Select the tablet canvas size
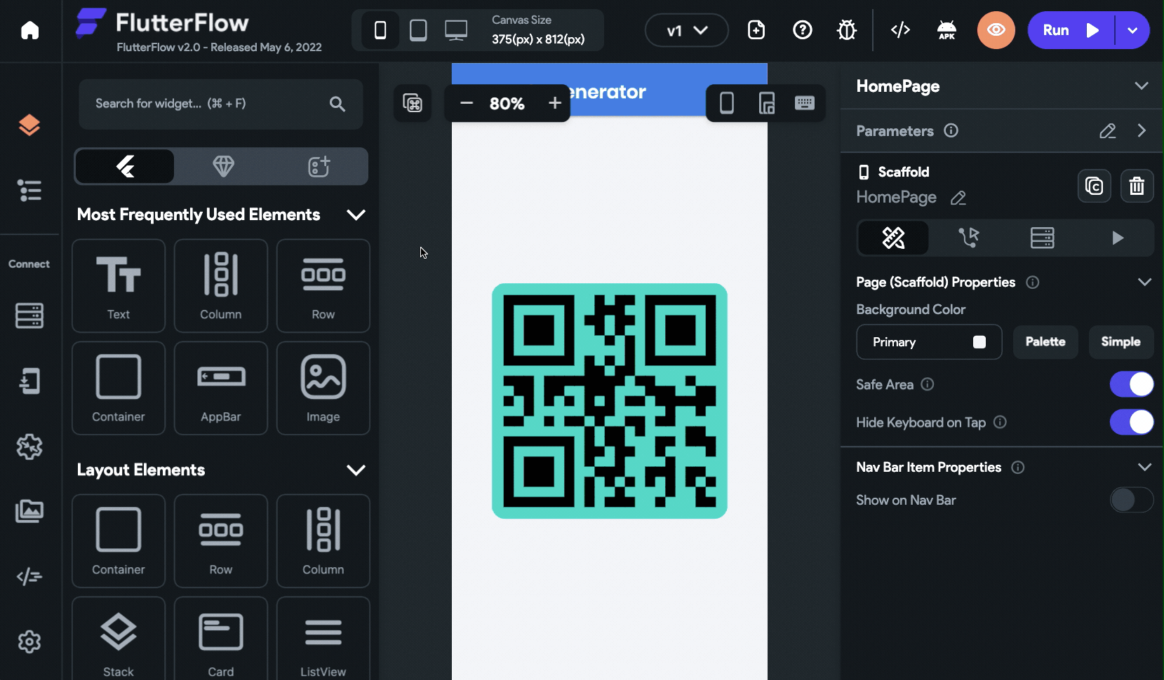The height and width of the screenshot is (680, 1164). (418, 30)
